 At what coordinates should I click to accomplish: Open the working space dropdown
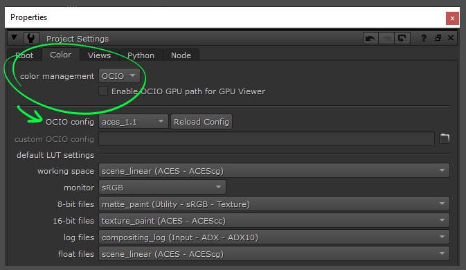pos(274,171)
